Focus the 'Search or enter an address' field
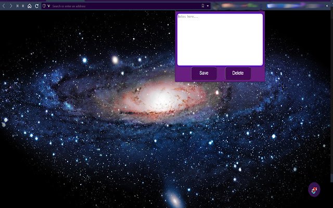Viewport: 333px width, 208px height. point(125,6)
